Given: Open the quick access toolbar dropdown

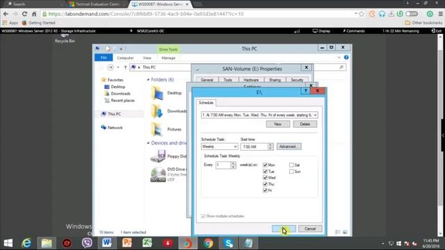Looking at the screenshot, I should click(121, 49).
